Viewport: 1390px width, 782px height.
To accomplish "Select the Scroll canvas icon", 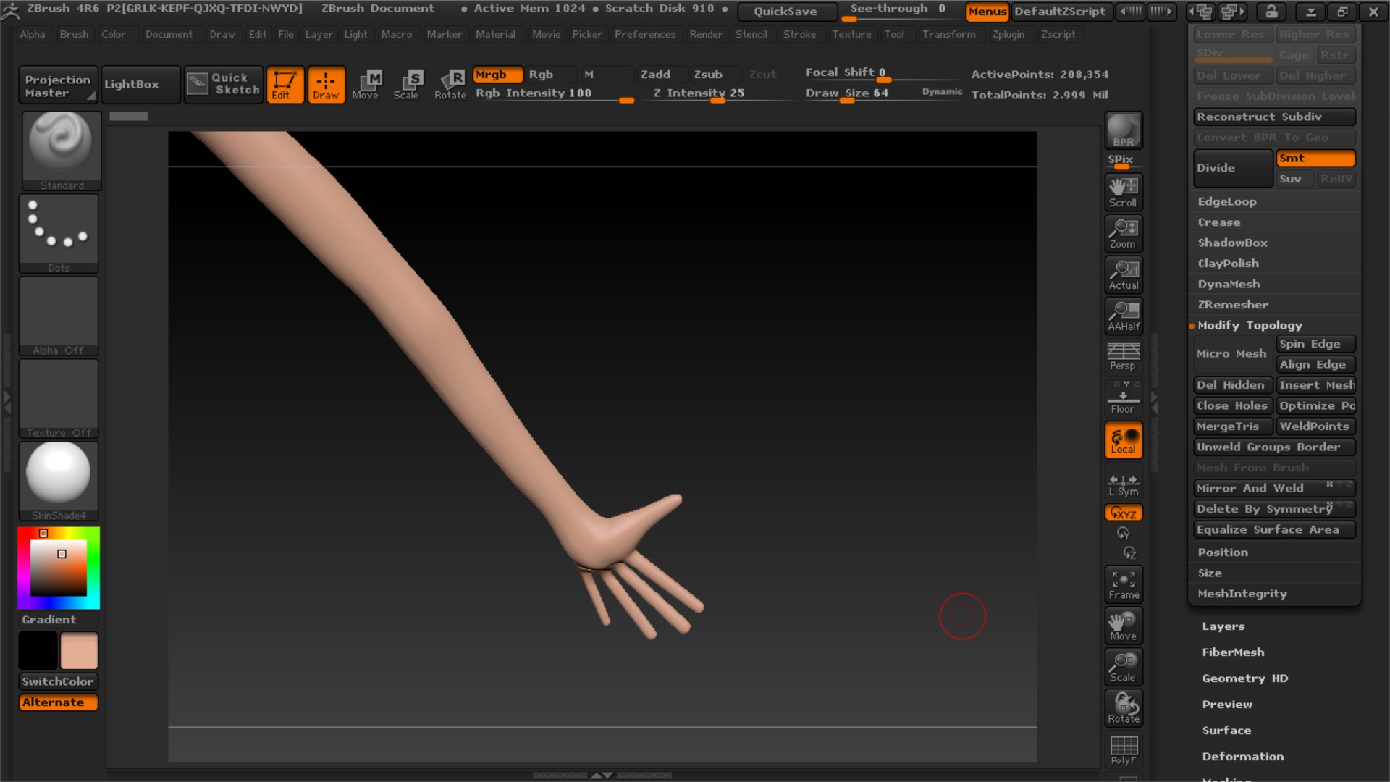I will click(1123, 192).
